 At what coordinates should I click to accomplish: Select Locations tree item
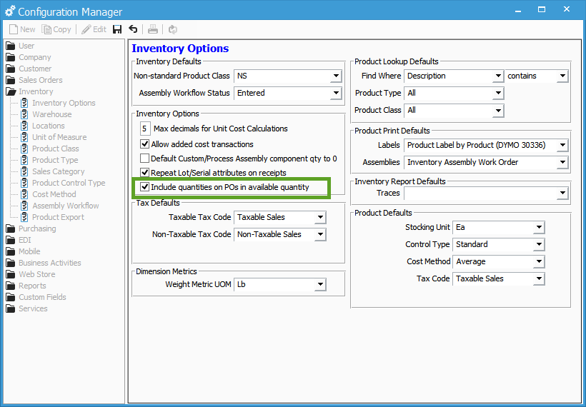(x=43, y=126)
